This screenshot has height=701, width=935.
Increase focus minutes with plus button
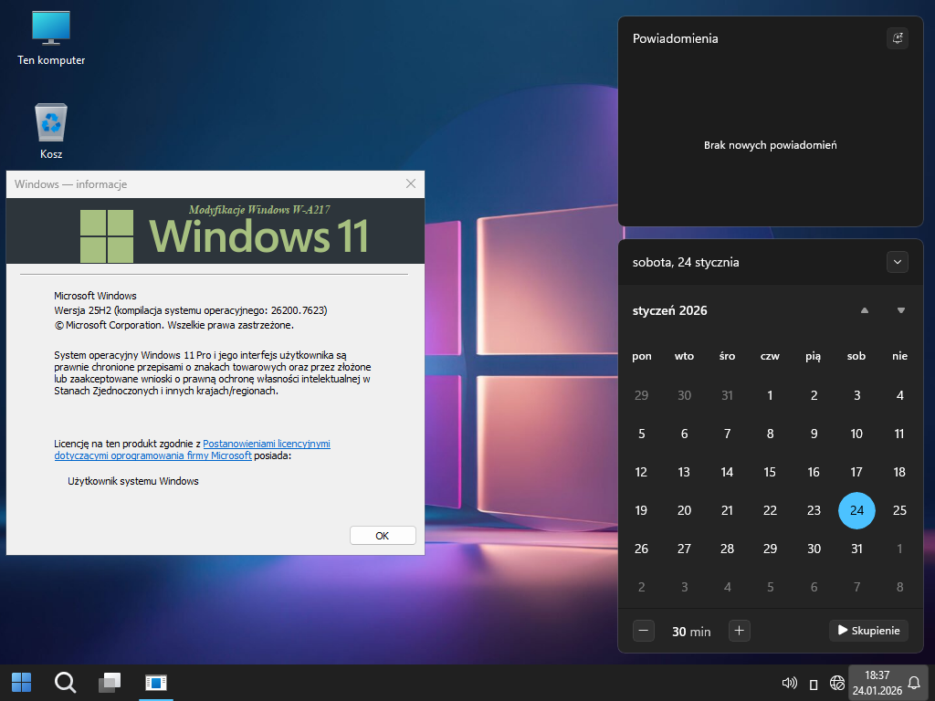[x=740, y=631]
